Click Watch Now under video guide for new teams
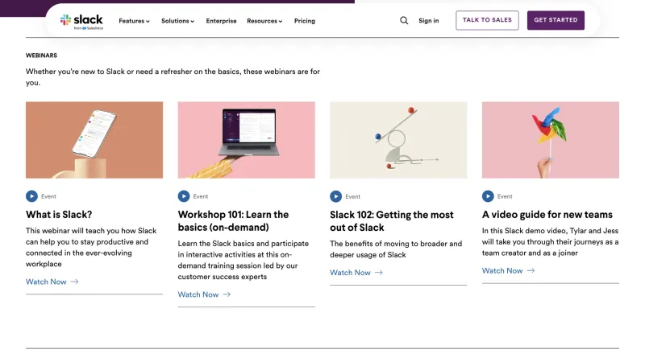Screen dimensions: 645x362 pos(502,270)
